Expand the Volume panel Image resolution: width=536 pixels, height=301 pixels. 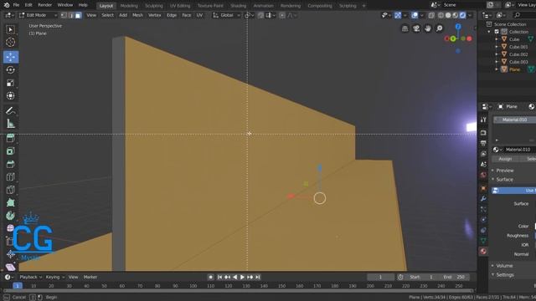tap(504, 266)
